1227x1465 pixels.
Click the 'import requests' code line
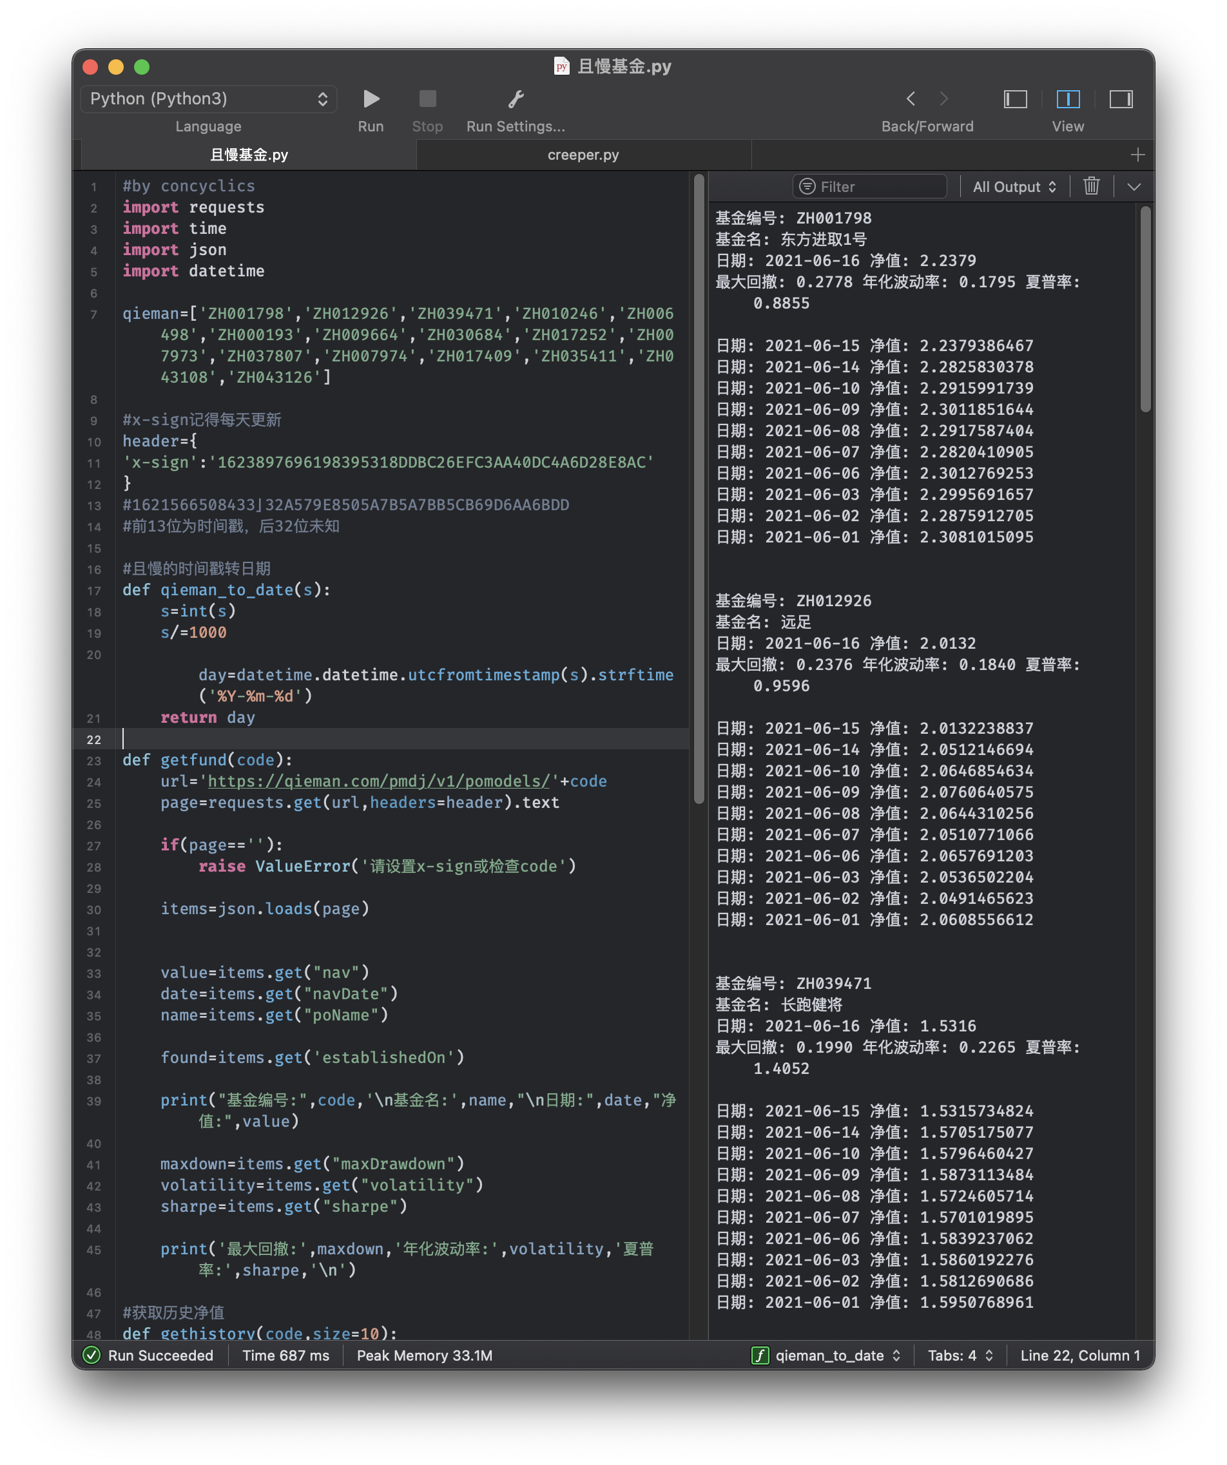tap(193, 207)
